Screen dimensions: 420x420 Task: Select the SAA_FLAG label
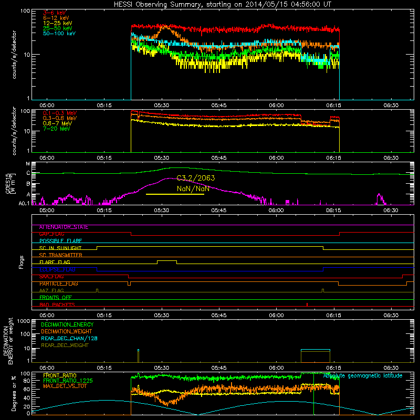pyautogui.click(x=51, y=277)
